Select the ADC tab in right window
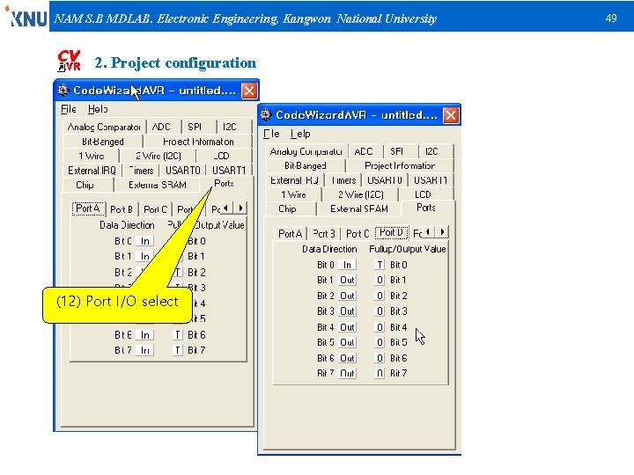The image size is (634, 475). click(364, 151)
